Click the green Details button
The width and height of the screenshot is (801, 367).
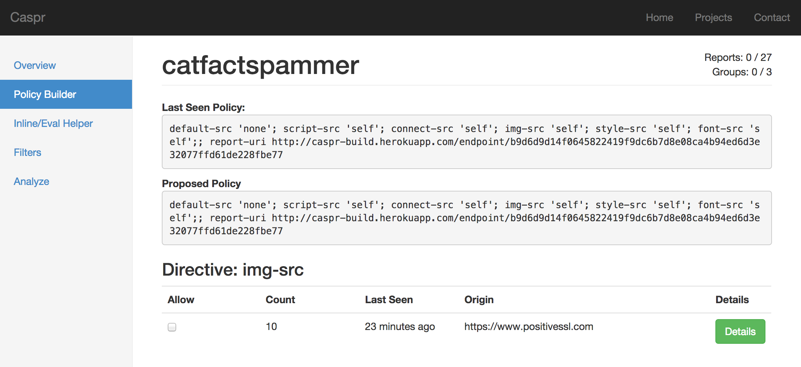pyautogui.click(x=740, y=331)
